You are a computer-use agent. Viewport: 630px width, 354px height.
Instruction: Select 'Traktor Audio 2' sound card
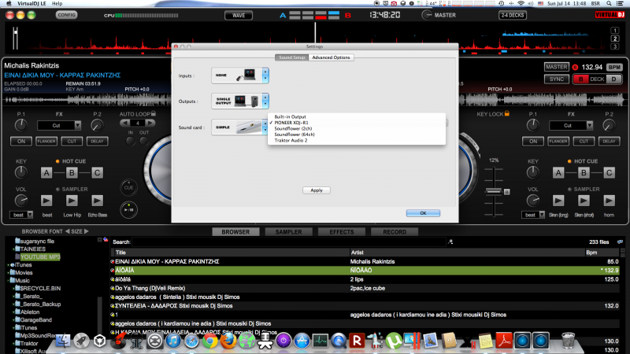click(291, 141)
